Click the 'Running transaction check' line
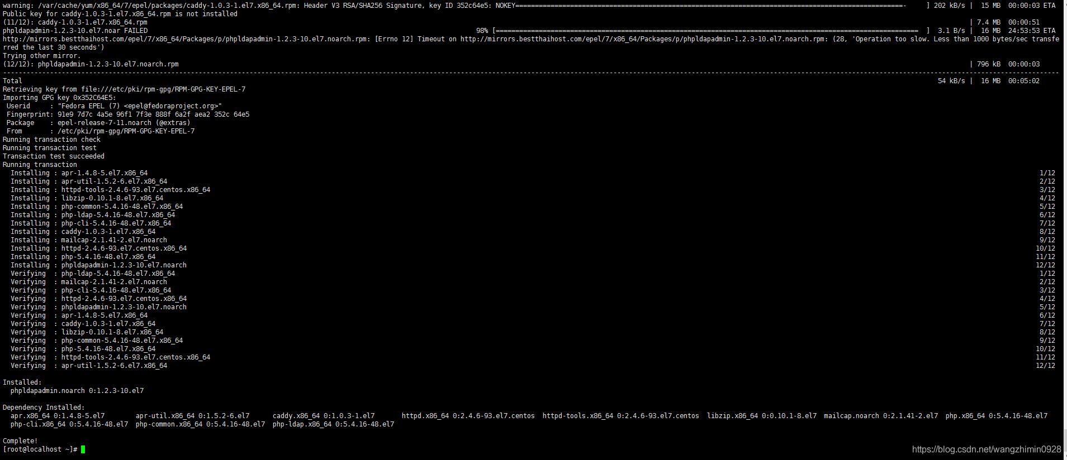The width and height of the screenshot is (1067, 460). 51,140
